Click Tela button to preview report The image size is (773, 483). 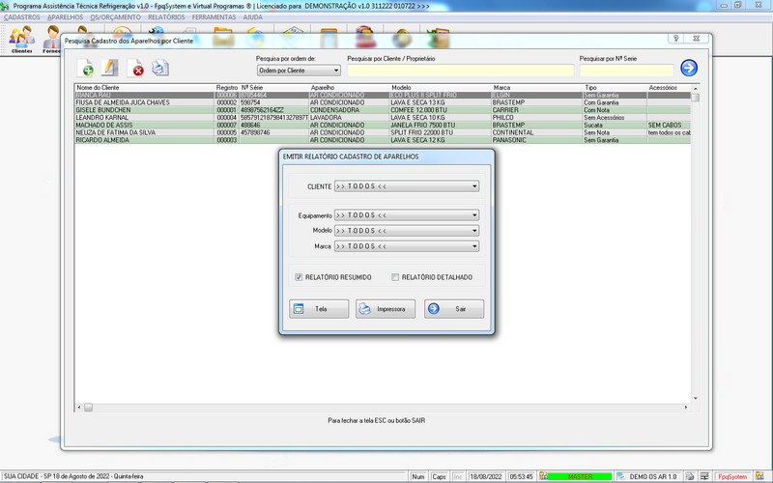tap(319, 309)
